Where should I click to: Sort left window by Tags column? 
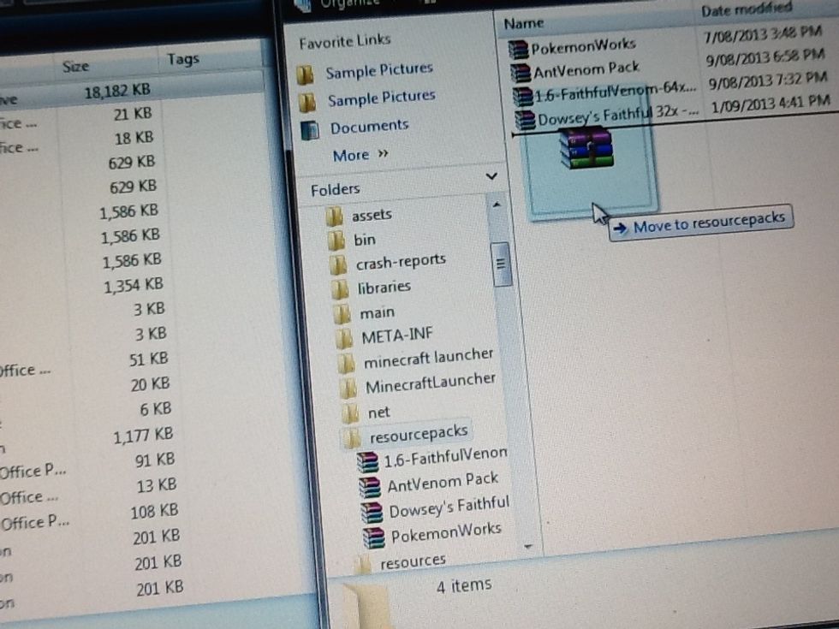(183, 59)
